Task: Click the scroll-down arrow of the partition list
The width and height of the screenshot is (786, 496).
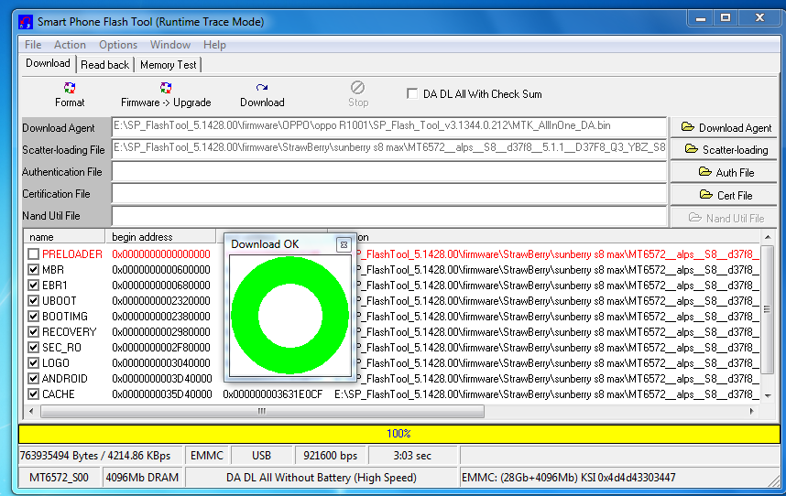Action: (768, 396)
